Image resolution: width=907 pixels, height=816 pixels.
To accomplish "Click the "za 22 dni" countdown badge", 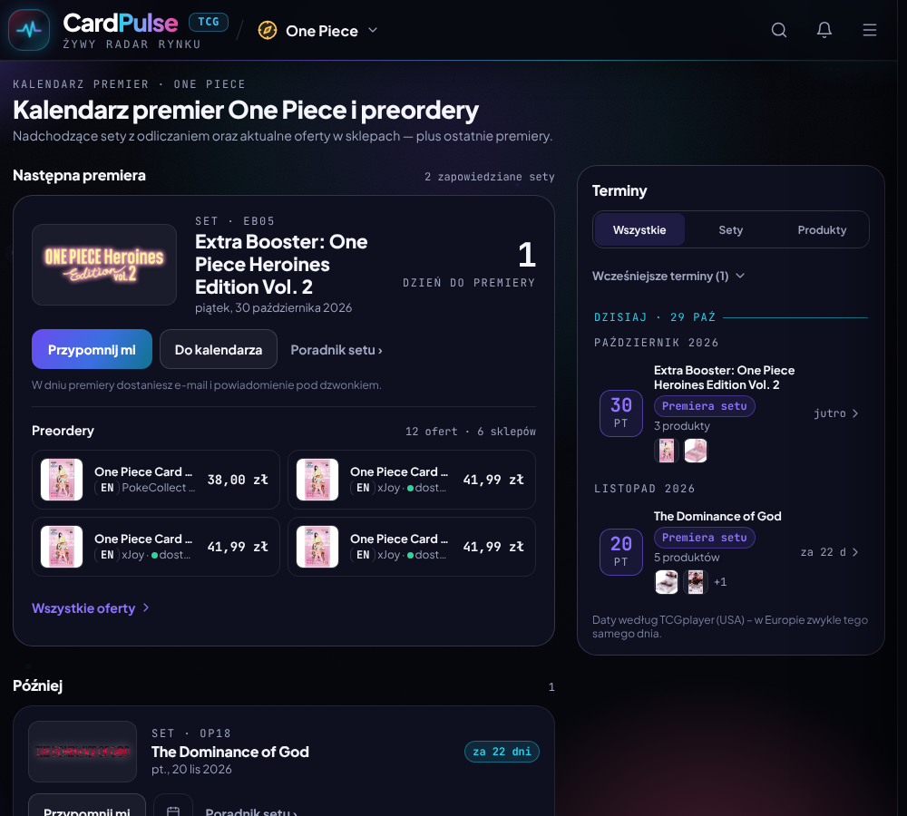I will 502,752.
